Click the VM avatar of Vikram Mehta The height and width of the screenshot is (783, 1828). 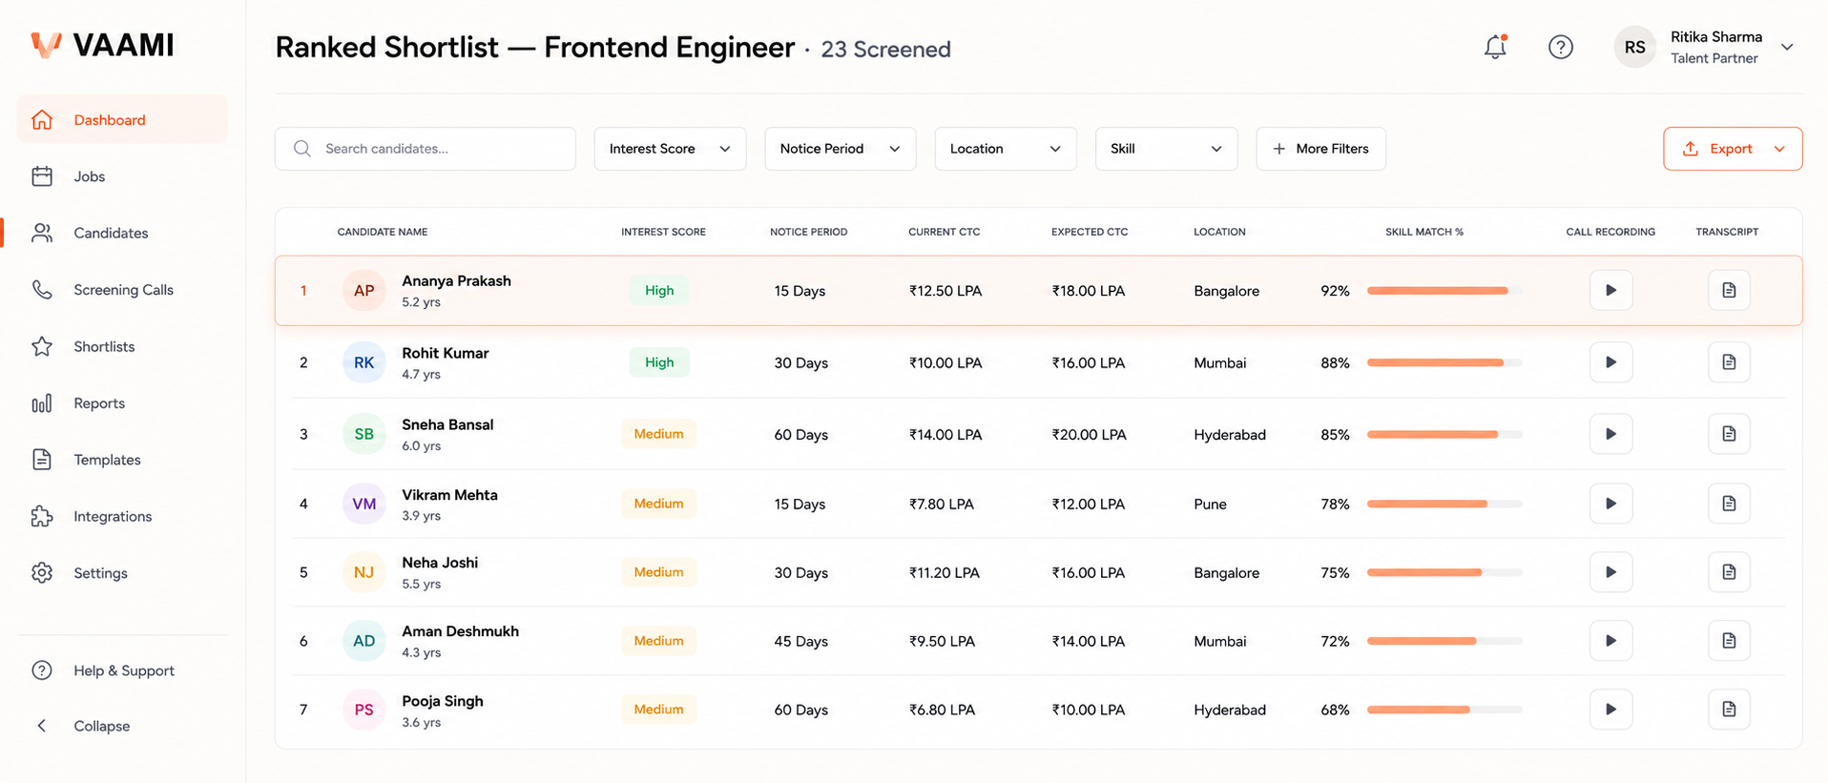click(364, 504)
